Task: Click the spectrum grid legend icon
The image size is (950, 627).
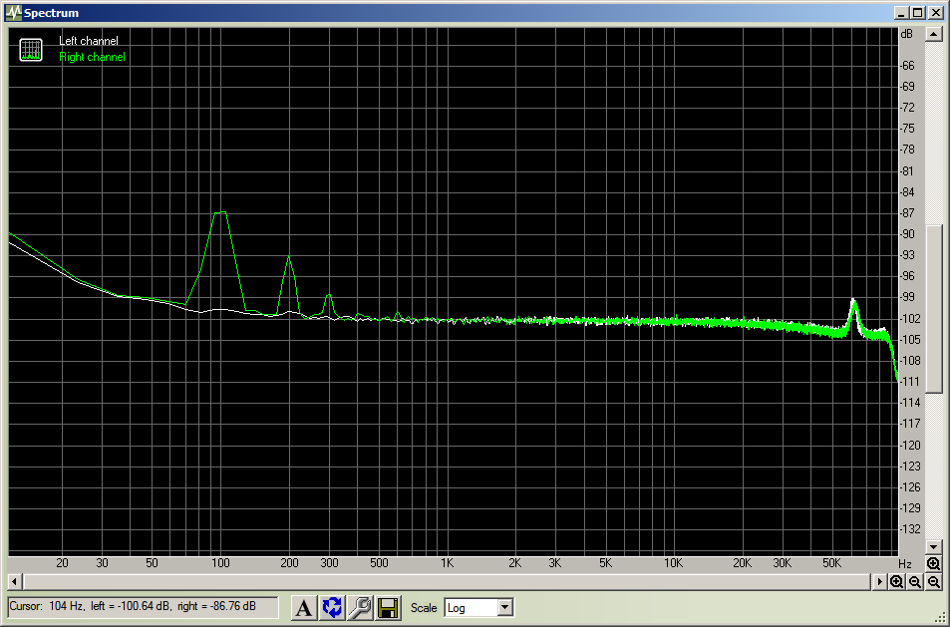Action: (31, 50)
